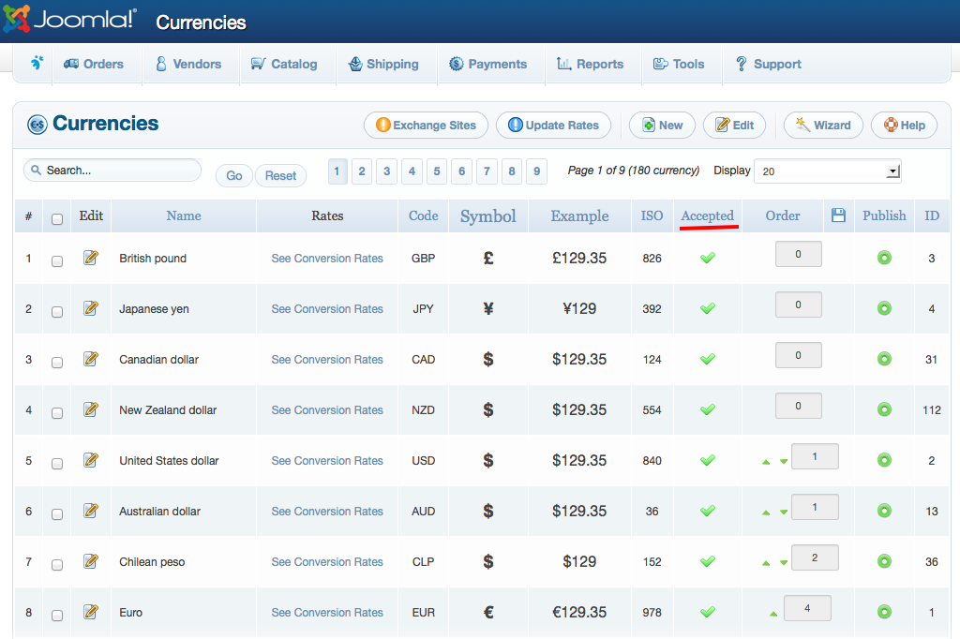Click the Update Rates button
Screen dimensions: 960x639
(x=553, y=125)
